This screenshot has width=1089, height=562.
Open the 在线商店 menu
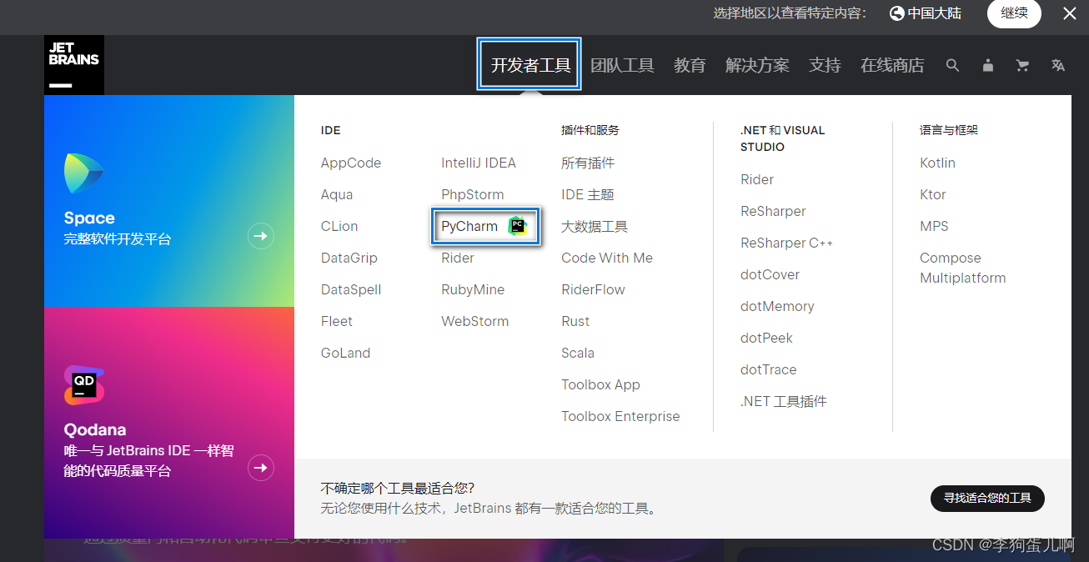click(x=892, y=65)
